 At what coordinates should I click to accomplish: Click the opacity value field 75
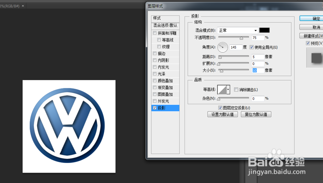click(x=258, y=38)
